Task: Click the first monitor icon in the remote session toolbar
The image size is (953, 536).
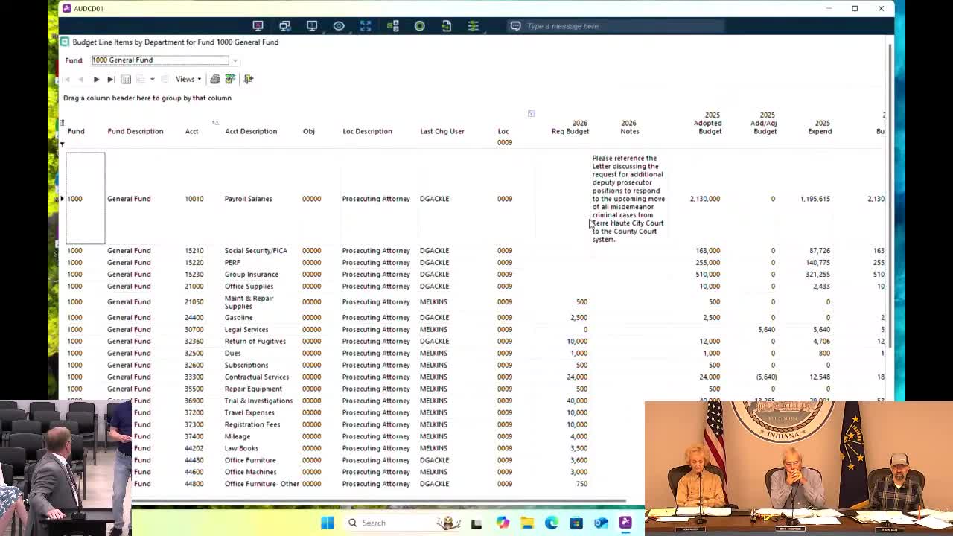Action: tap(258, 26)
